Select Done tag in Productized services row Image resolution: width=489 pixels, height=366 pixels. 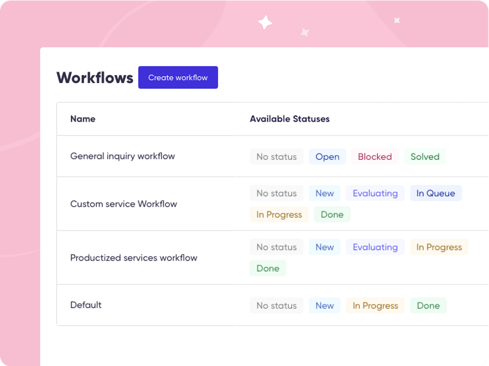(268, 269)
